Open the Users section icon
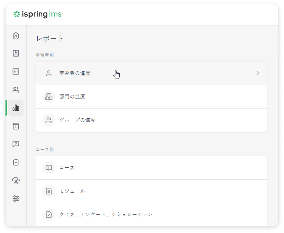 tap(16, 89)
